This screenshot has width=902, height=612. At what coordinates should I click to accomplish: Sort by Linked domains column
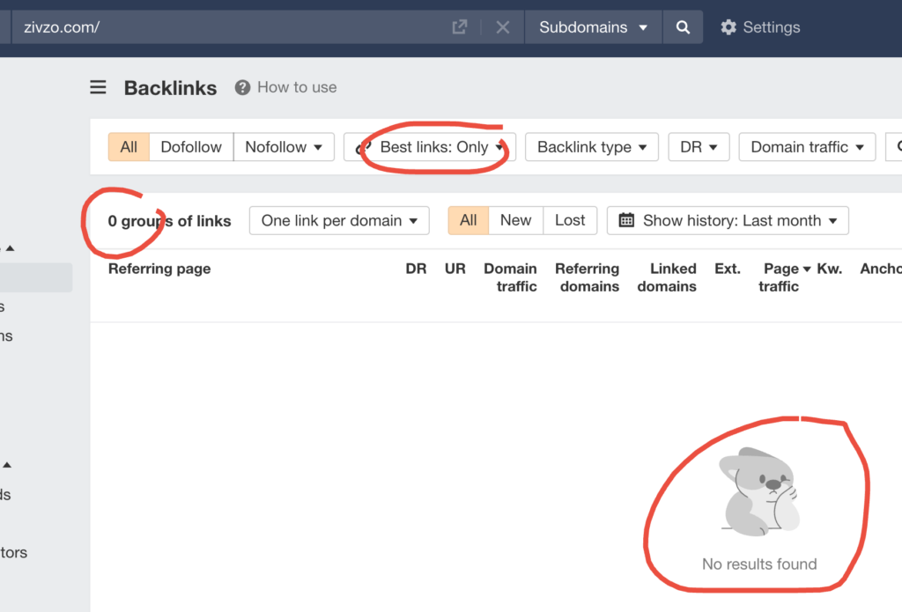click(x=667, y=277)
